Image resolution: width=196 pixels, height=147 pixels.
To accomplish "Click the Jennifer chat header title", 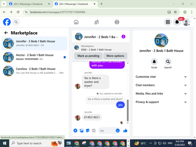I will click(101, 37).
